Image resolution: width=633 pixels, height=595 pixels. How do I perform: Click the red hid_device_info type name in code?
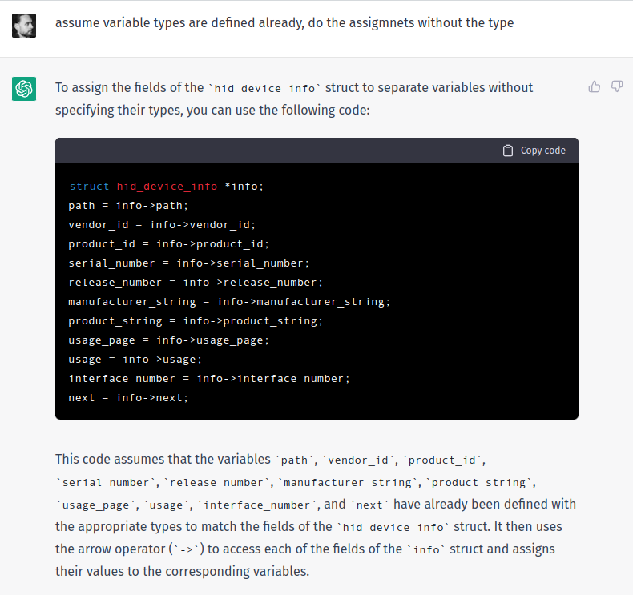coord(167,186)
